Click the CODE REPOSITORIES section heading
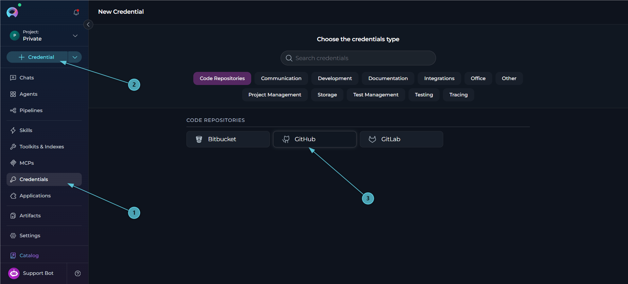Screen dimensions: 628x284 click(x=216, y=120)
